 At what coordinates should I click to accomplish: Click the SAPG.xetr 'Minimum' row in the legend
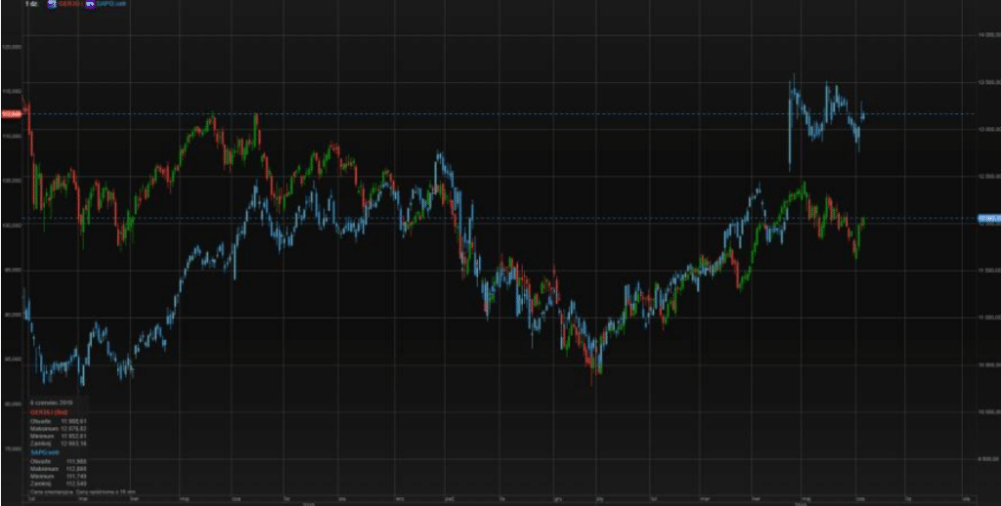point(58,476)
